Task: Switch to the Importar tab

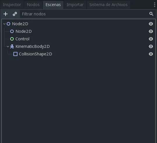Action: click(x=75, y=5)
